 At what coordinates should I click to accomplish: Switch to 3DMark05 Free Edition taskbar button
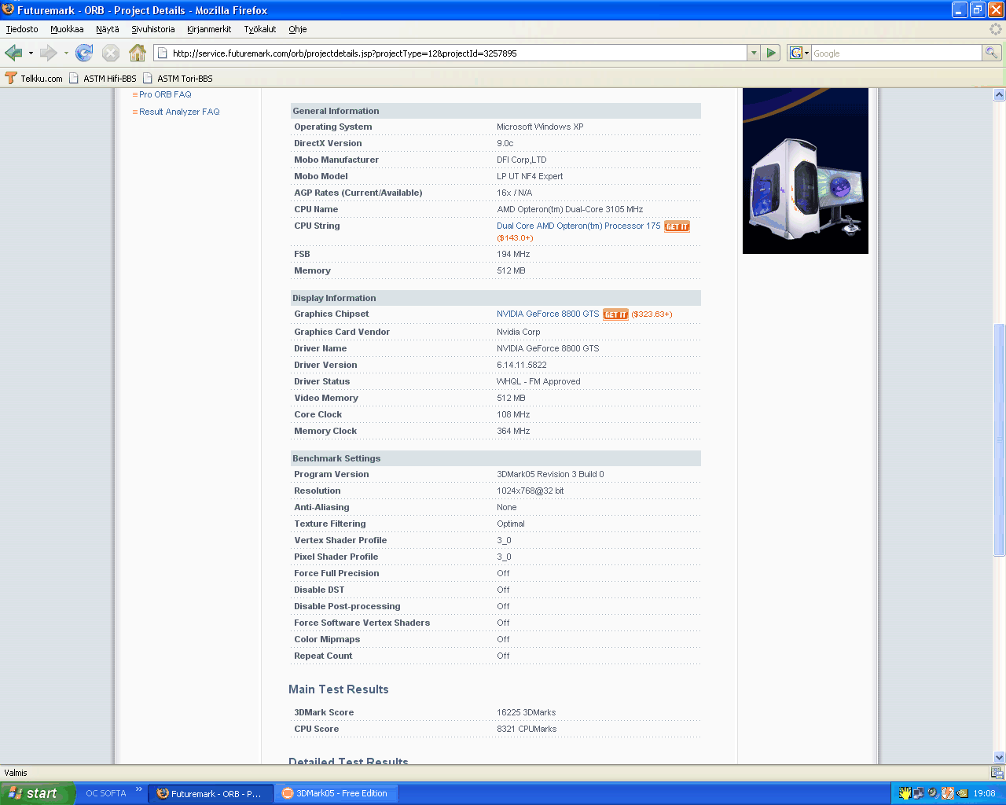336,793
